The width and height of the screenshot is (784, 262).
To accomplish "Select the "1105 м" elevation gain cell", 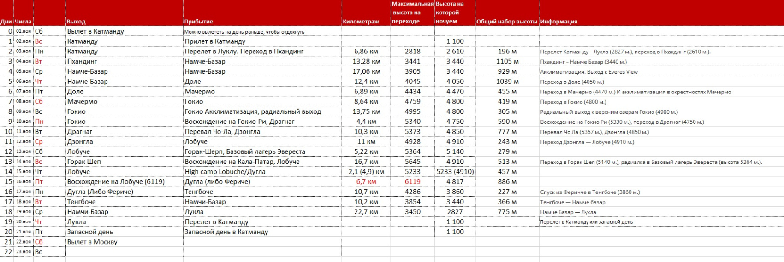I will (507, 61).
